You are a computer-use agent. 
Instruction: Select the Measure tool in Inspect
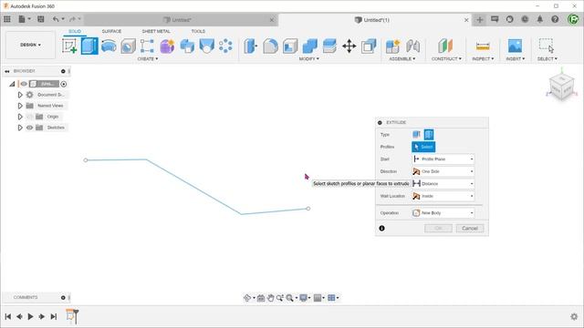[x=483, y=46]
